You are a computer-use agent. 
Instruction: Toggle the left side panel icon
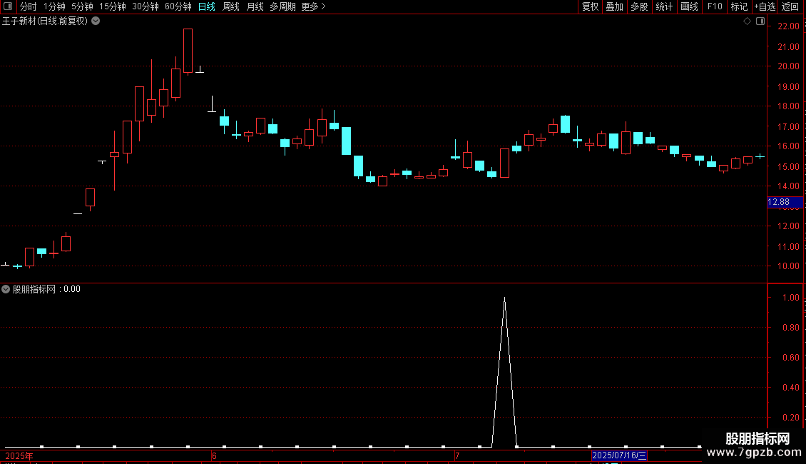coord(8,6)
